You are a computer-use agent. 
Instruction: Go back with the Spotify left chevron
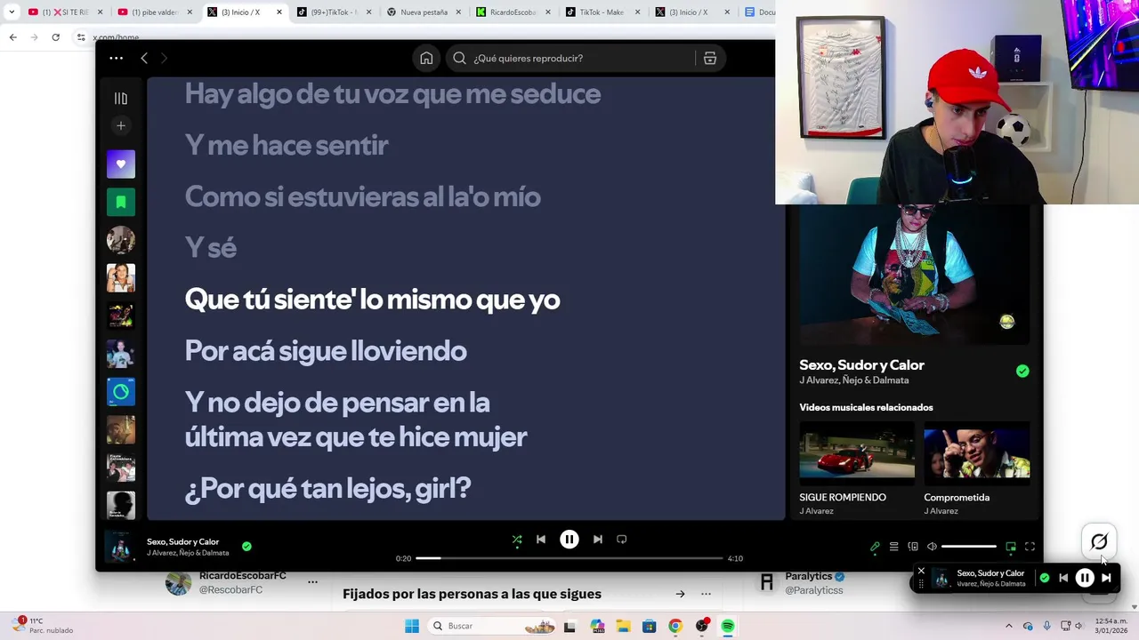point(144,58)
